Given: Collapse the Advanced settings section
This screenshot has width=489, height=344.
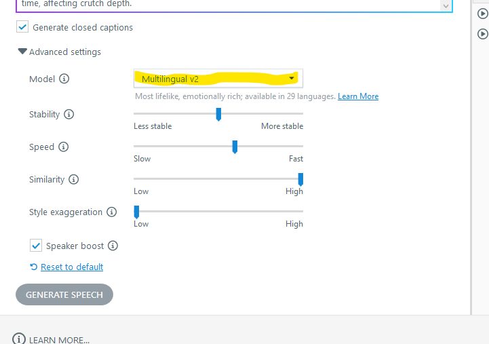Looking at the screenshot, I should 22,52.
